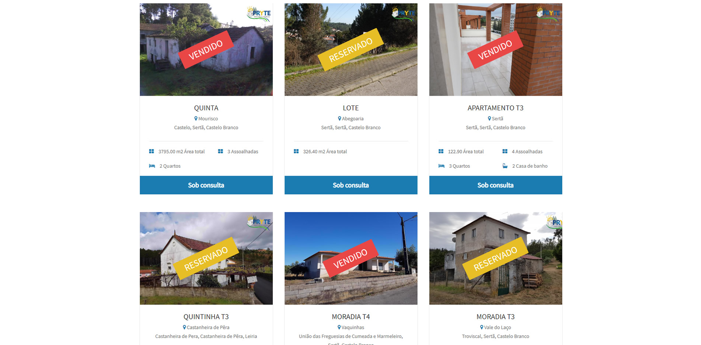Screen dimensions: 701x345
Task: Click the Pryte logo on the Quinta photo
Action: (x=259, y=14)
